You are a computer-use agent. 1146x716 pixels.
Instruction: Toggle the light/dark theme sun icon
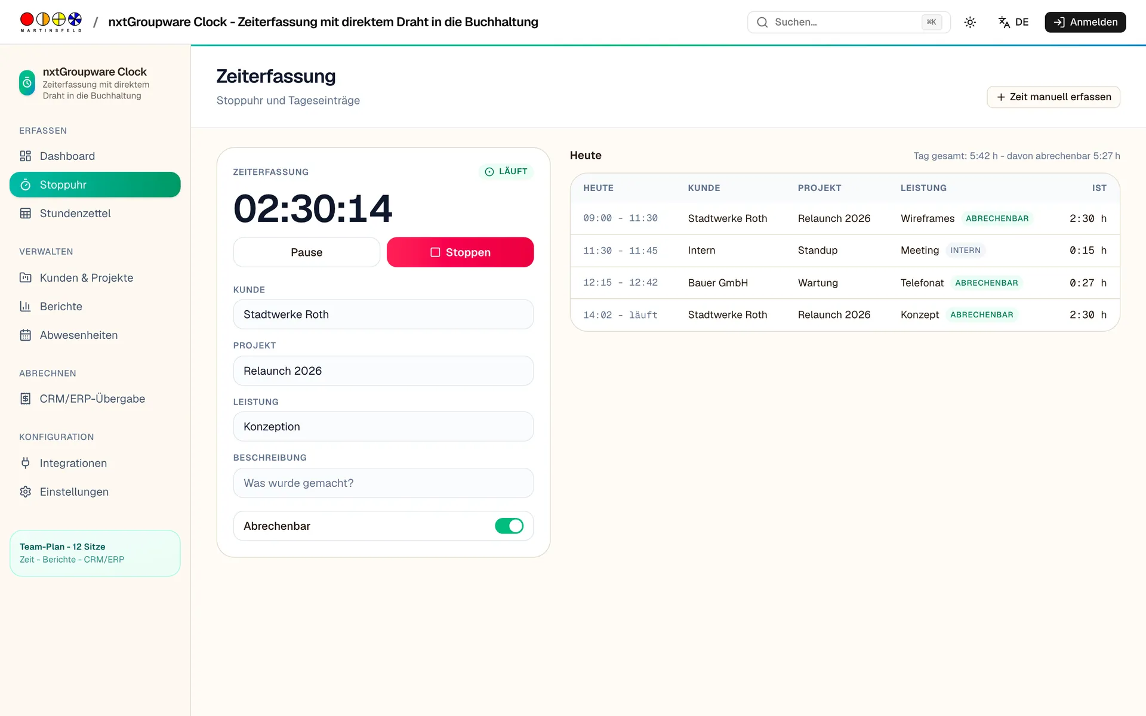970,22
